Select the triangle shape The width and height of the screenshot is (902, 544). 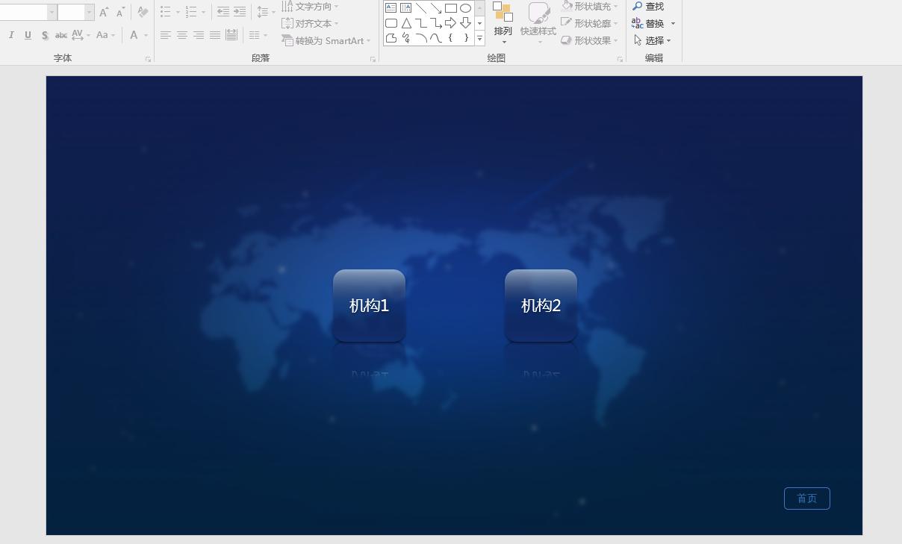[x=406, y=23]
